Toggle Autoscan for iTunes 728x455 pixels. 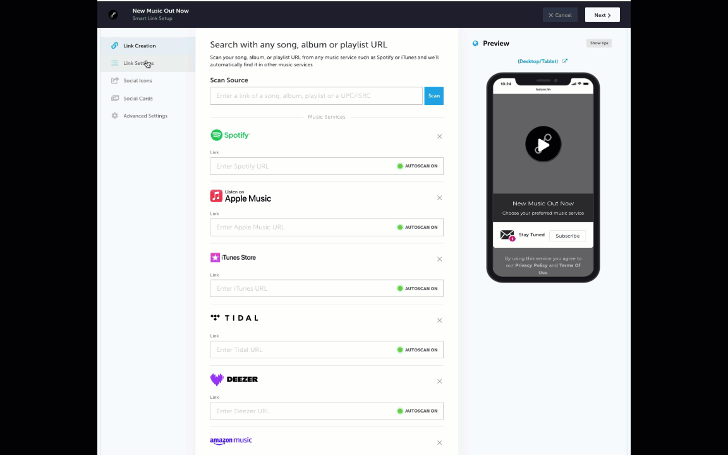(x=417, y=288)
